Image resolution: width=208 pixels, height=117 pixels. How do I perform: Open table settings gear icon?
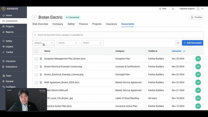tap(178, 43)
